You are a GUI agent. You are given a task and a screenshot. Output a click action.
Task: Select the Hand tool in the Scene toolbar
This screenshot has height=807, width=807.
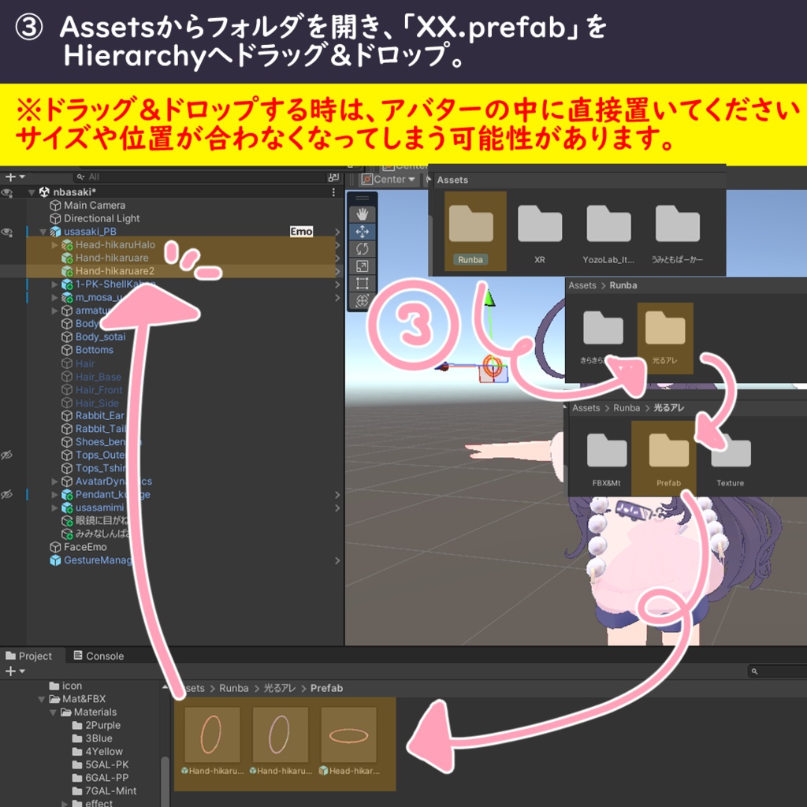pos(363,214)
